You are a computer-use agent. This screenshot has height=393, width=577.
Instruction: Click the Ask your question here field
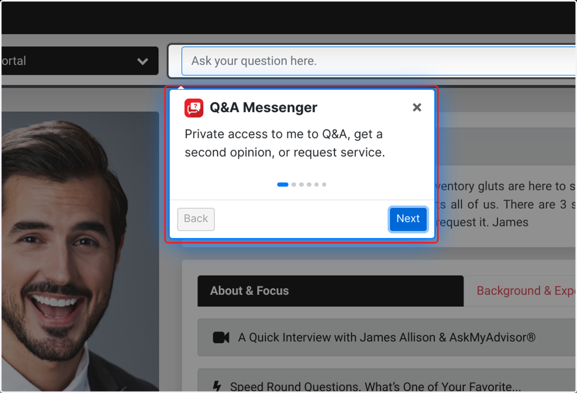tap(379, 61)
